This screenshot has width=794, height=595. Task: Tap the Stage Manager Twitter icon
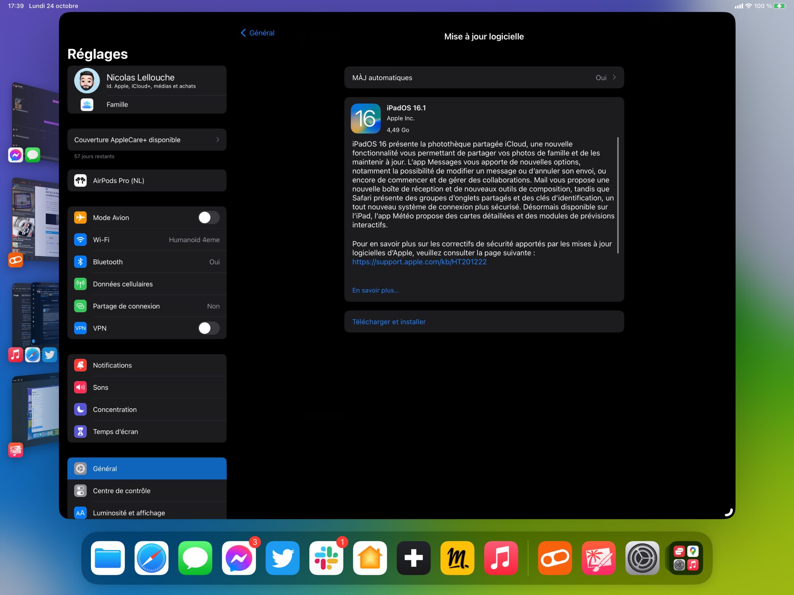click(50, 355)
